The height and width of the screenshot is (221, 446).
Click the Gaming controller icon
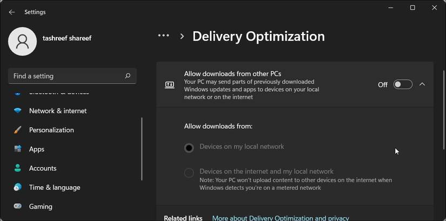pos(18,206)
